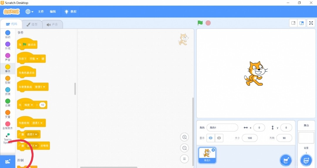Select the 自制积木 my blocks category
Image resolution: width=317 pixels, height=168 pixels.
[x=8, y=125]
